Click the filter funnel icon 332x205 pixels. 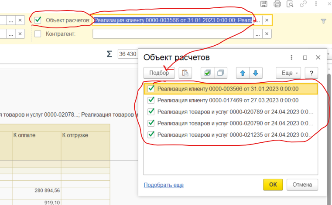tap(323, 20)
